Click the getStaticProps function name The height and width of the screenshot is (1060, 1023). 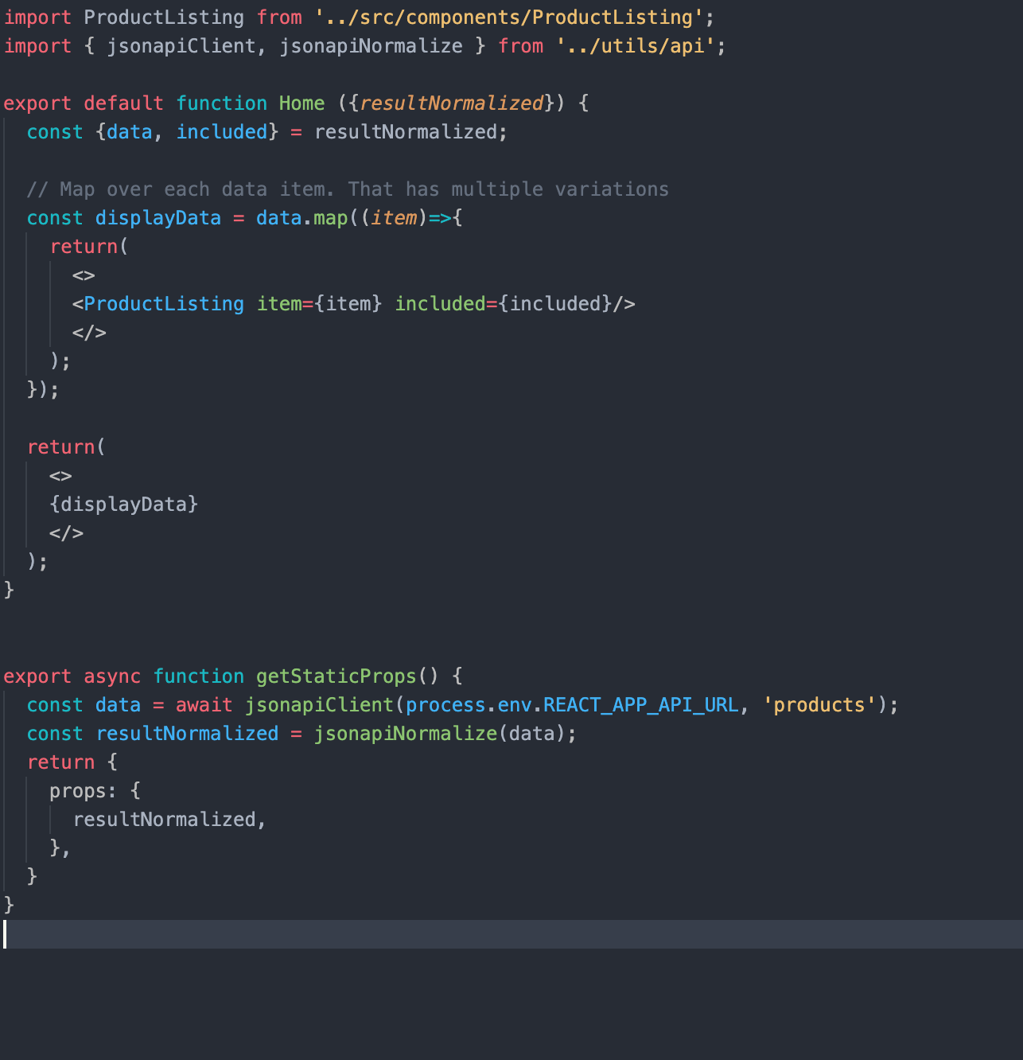coord(336,676)
